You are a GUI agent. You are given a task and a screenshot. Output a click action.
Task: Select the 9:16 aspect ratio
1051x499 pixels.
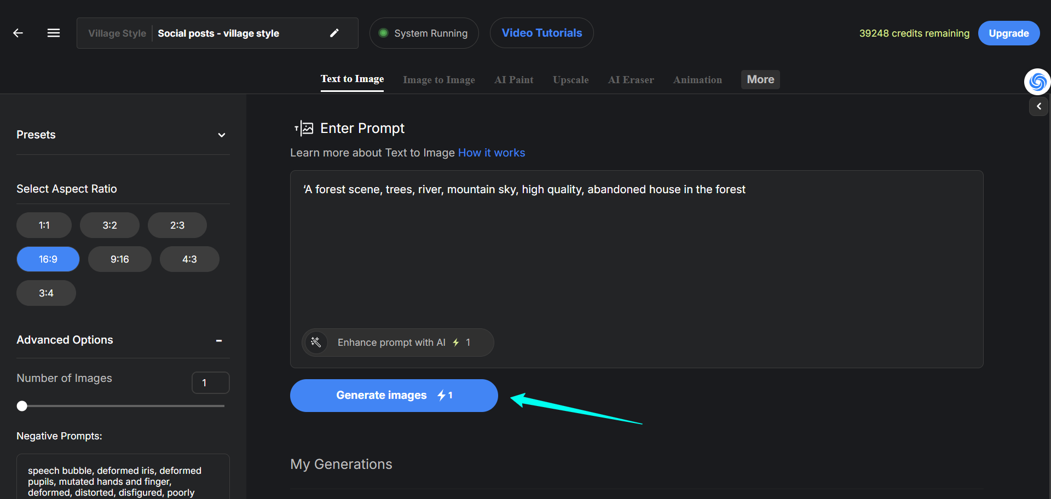(120, 259)
